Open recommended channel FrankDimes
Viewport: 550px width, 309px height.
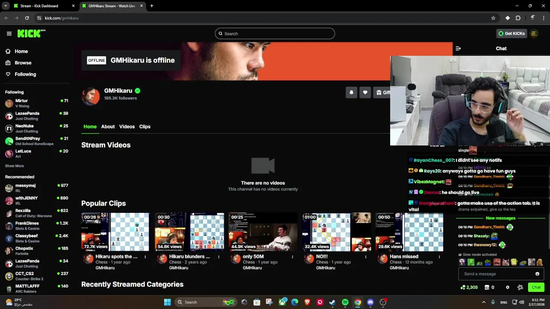click(x=37, y=226)
